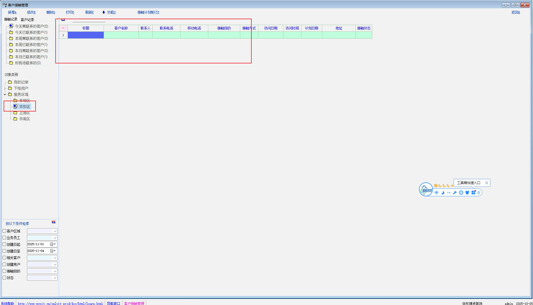
Task: Click the crescent moon icon in input toolbar
Action: click(x=443, y=193)
